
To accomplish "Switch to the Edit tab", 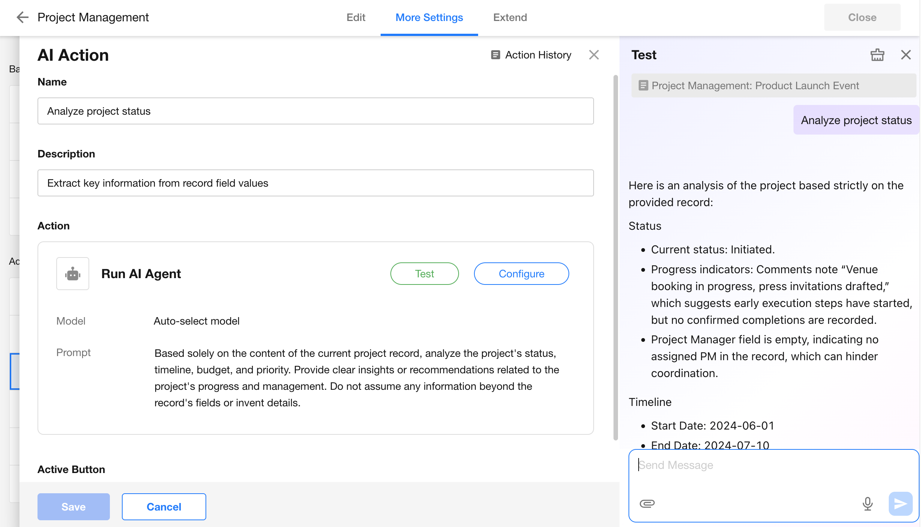I will pos(355,18).
